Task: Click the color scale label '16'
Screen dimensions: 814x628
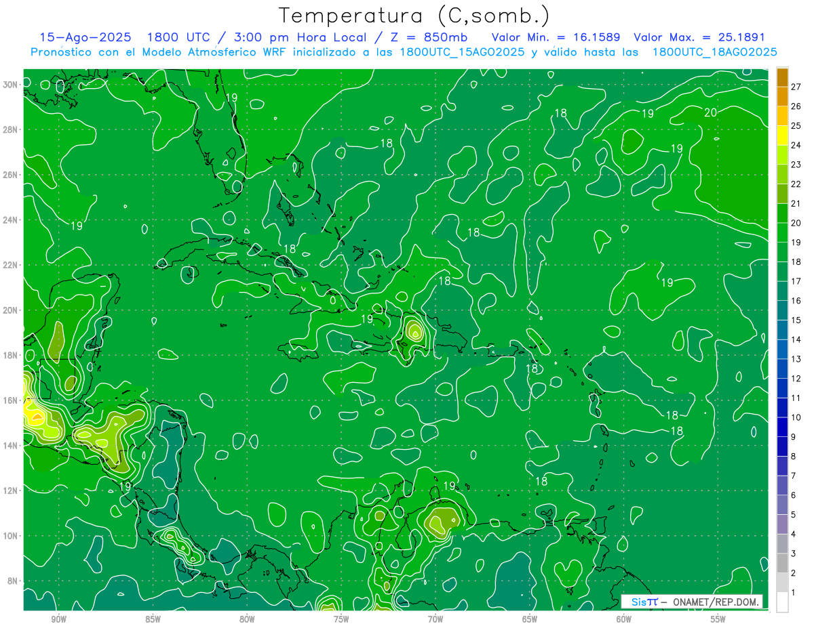Action: (x=796, y=301)
